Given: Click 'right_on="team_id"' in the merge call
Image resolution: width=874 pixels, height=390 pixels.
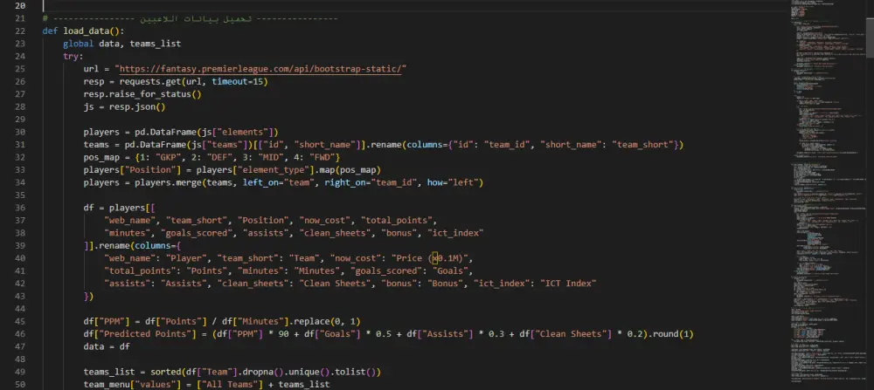Looking at the screenshot, I should (x=371, y=182).
